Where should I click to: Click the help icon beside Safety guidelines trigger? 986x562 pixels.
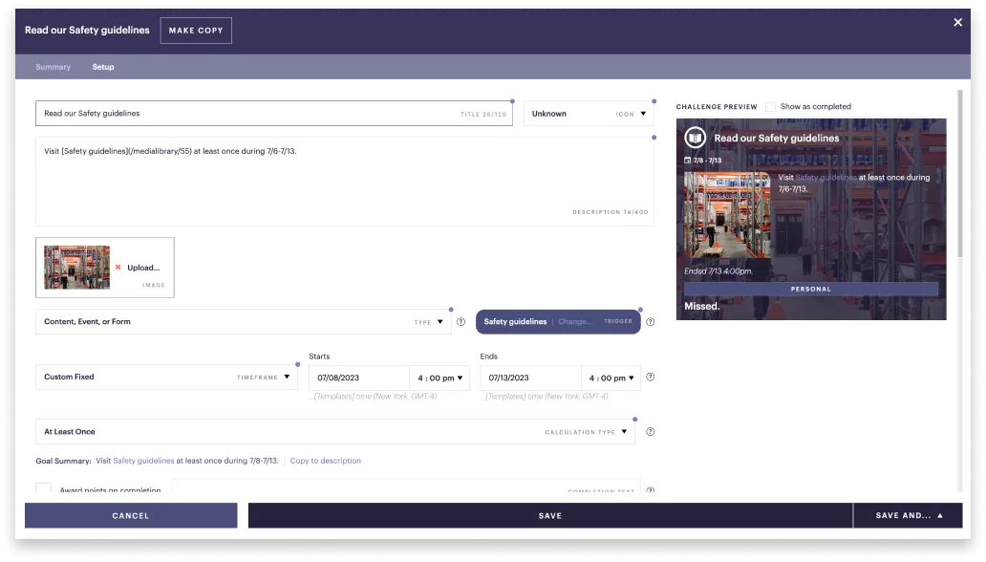click(651, 322)
